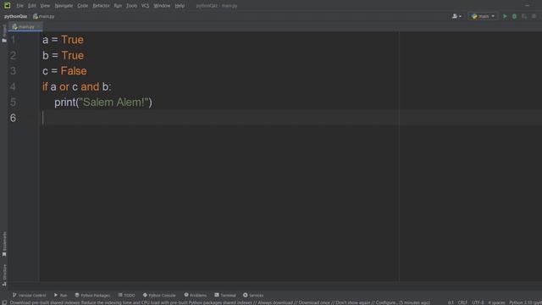Open the Help menu
Viewport: 542px width, 305px height.
pos(180,6)
